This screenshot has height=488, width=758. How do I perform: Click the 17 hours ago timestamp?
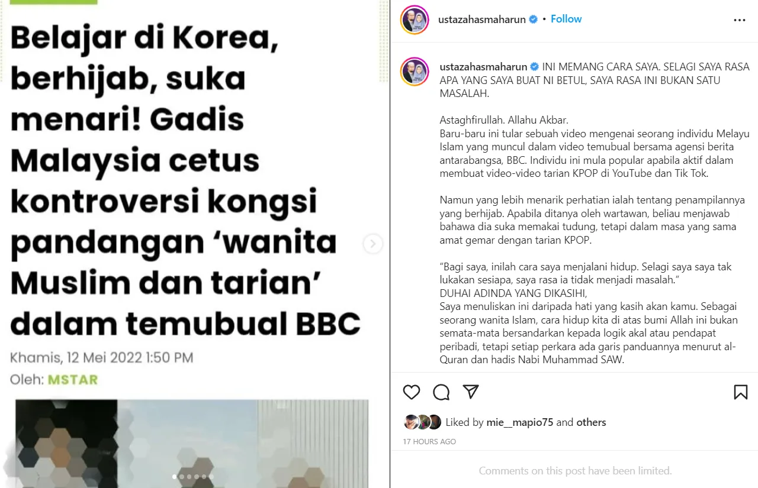pyautogui.click(x=429, y=442)
